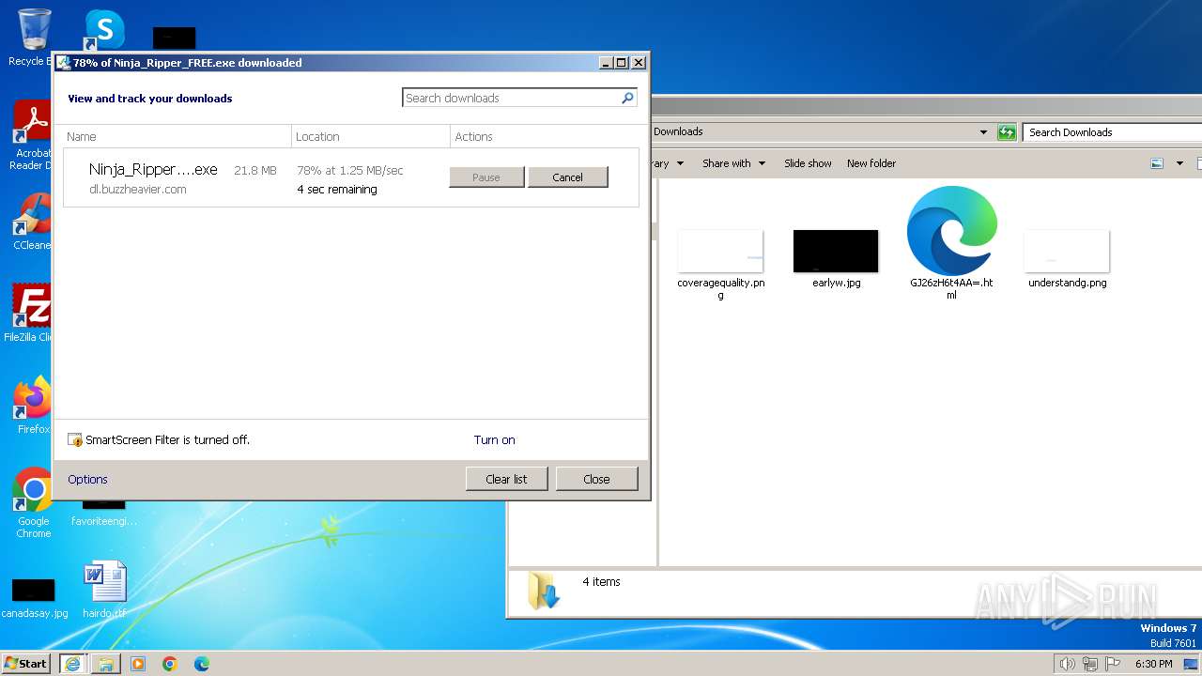Close View Downloads via title bar X
This screenshot has width=1202, height=676.
point(639,63)
